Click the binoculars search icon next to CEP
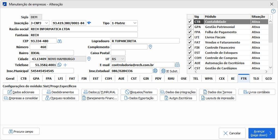278x140 pixels. [x=60, y=41]
